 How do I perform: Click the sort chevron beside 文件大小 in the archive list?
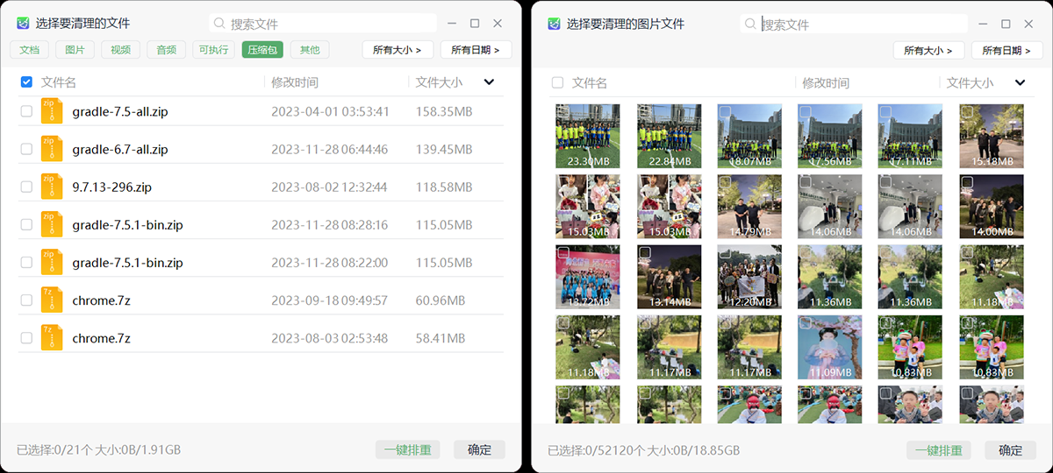489,82
